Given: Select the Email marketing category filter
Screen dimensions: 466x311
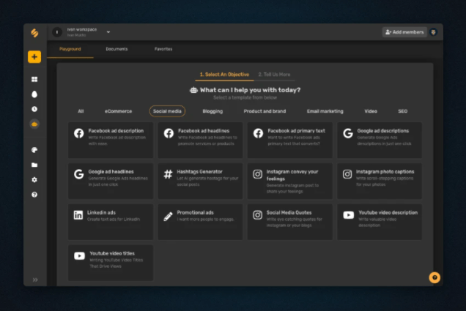Looking at the screenshot, I should click(325, 111).
